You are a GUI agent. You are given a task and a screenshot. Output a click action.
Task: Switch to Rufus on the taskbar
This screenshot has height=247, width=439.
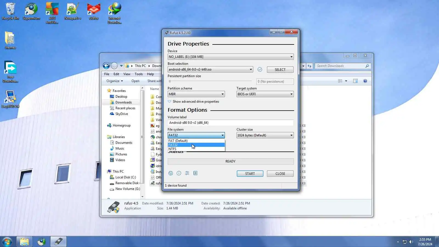pyautogui.click(x=58, y=242)
